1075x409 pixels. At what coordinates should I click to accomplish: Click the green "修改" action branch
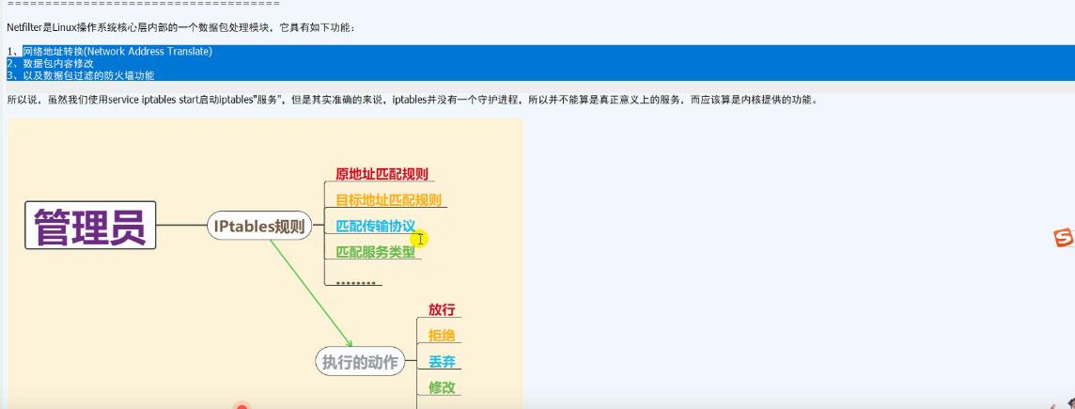click(x=442, y=387)
